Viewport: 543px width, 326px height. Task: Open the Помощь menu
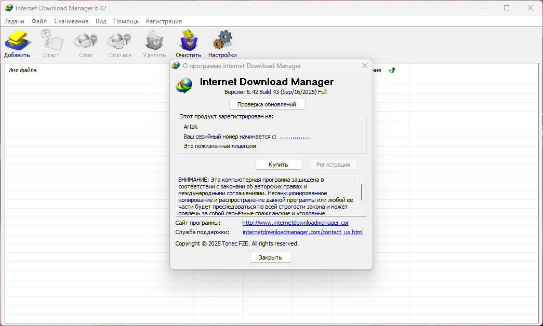126,21
